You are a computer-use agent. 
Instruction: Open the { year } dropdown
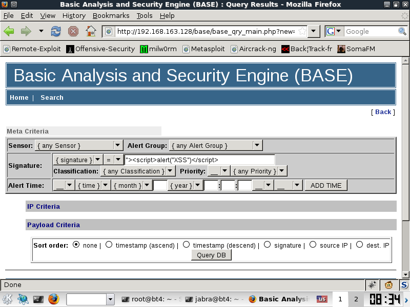coord(186,186)
